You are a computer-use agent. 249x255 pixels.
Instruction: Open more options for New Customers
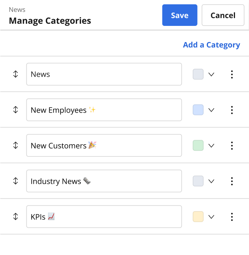point(232,146)
